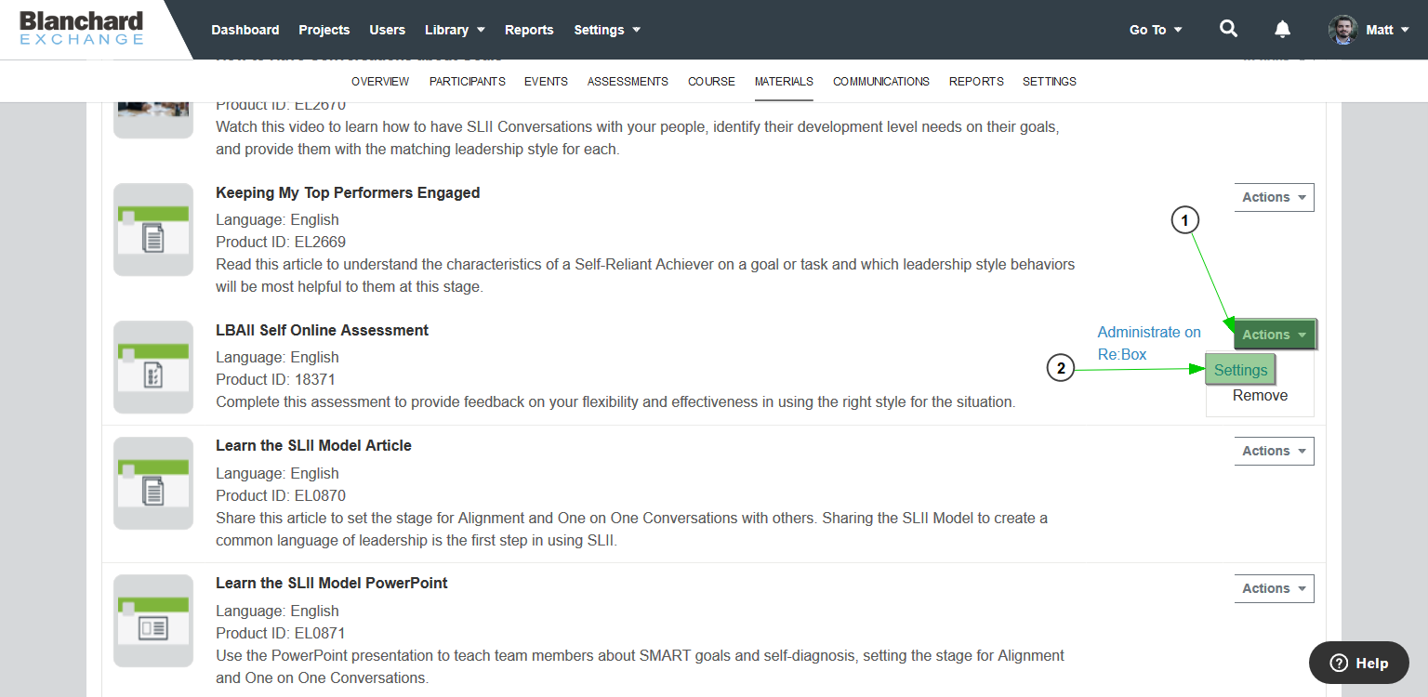Switch to the Events tab
The height and width of the screenshot is (697, 1428).
coord(546,82)
